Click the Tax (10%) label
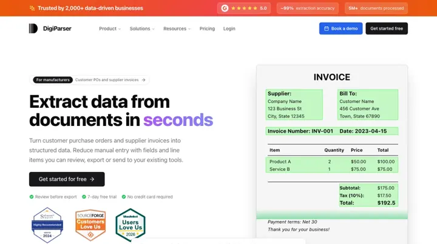The height and width of the screenshot is (244, 437). click(x=351, y=196)
